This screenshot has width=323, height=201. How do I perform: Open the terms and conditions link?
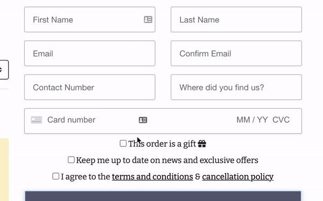[152, 176]
